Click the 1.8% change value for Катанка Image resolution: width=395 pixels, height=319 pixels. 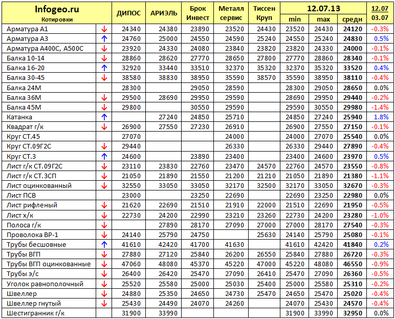point(381,117)
